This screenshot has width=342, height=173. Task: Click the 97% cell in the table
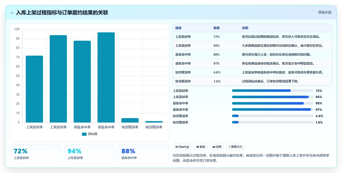point(216,64)
